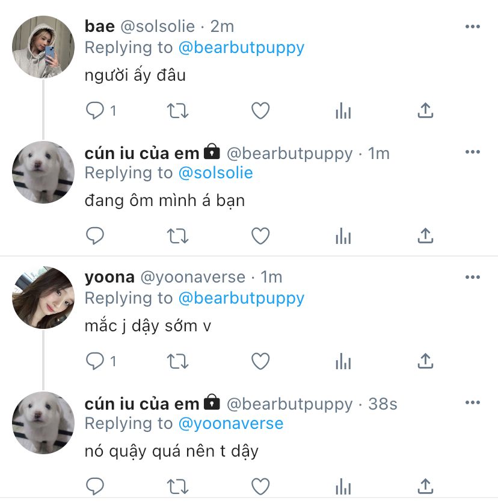Reply to bae's tweet "người ấy đâu"
Viewport: 498px width, 503px height.
[x=95, y=110]
